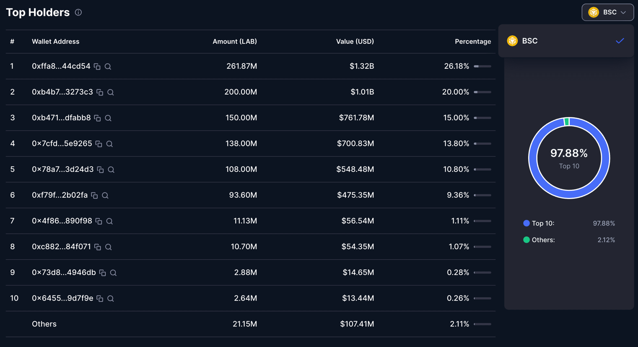Copy address 0x4f86...890f98
Image resolution: width=638 pixels, height=347 pixels.
[99, 221]
